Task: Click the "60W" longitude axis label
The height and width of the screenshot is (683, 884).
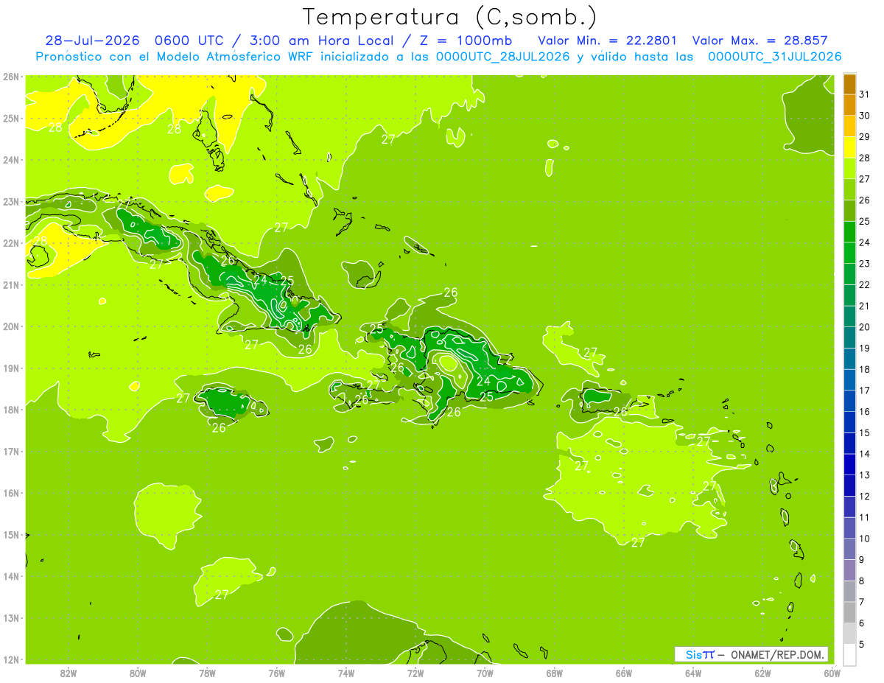Action: (x=832, y=673)
